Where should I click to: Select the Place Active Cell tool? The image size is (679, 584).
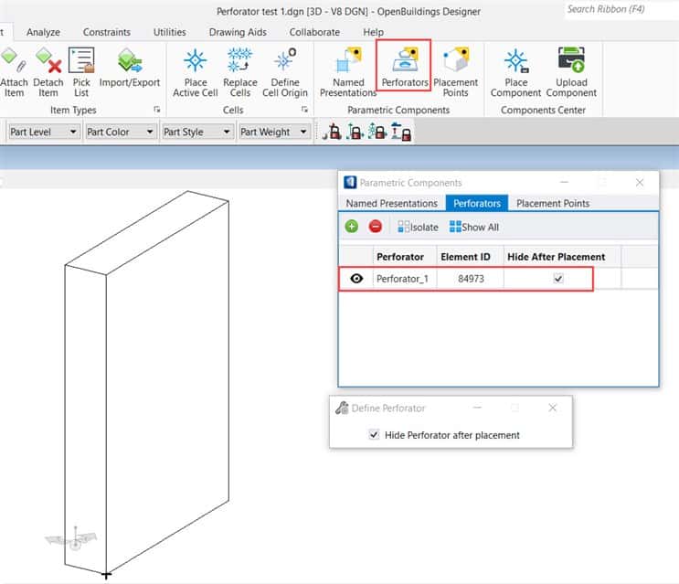[x=196, y=73]
